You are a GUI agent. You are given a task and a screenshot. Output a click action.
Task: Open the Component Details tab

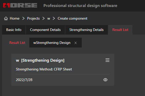point(45,30)
